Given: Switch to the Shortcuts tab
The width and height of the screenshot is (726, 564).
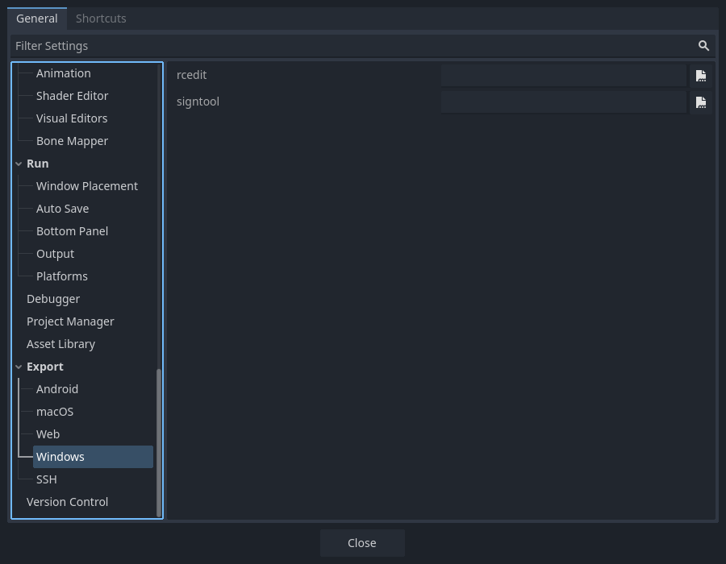Looking at the screenshot, I should point(100,18).
